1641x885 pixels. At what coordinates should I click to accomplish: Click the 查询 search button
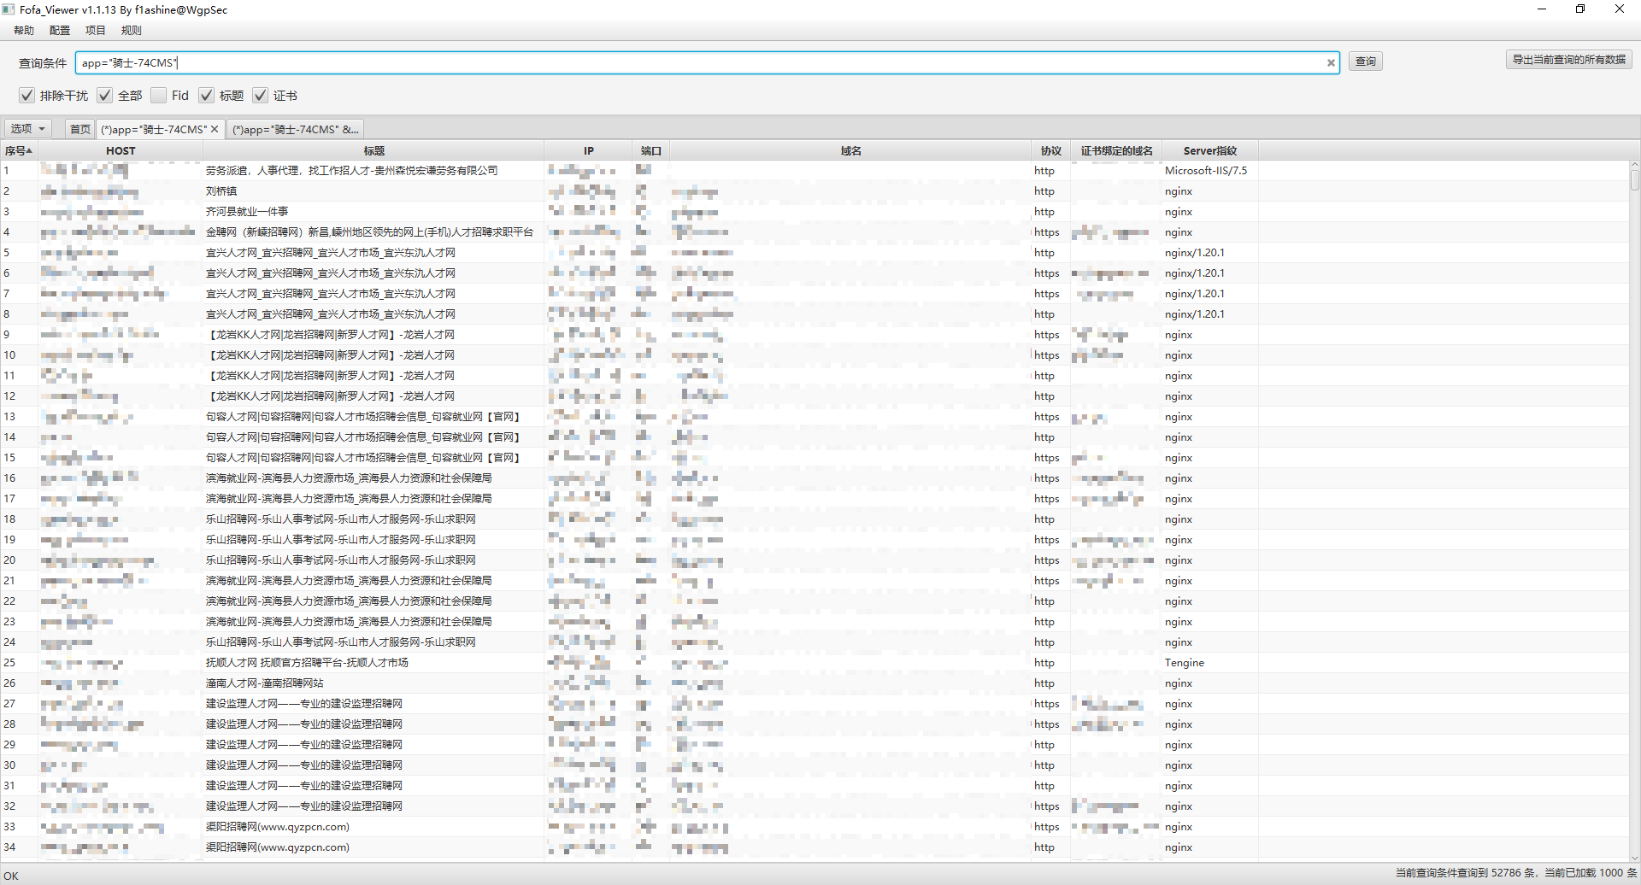[1366, 62]
